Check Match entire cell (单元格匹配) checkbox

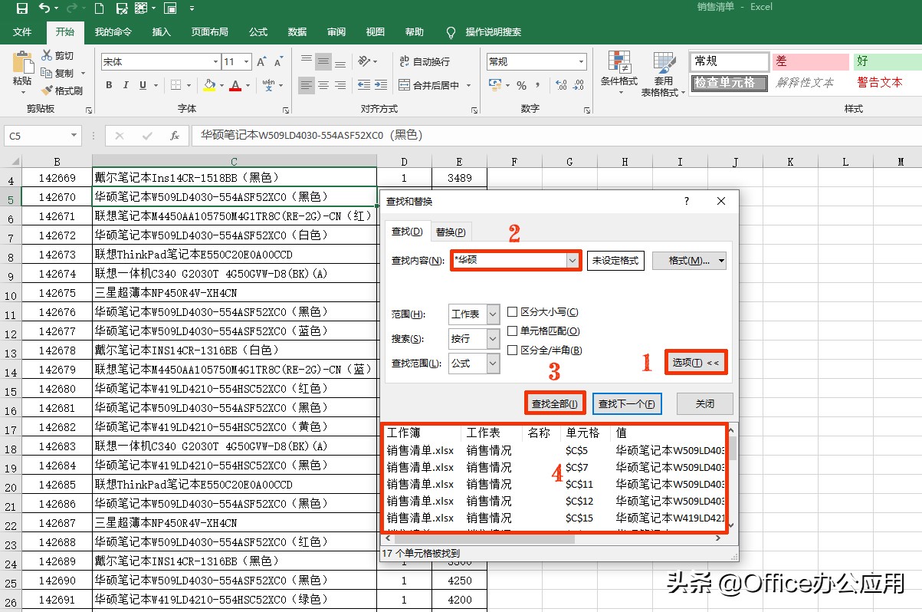point(513,331)
